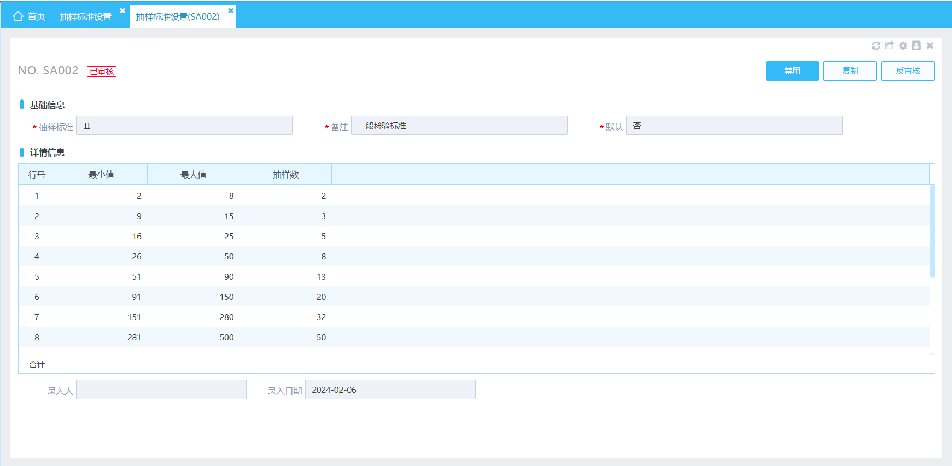Click the 已审核 status badge
Image resolution: width=952 pixels, height=466 pixels.
pyautogui.click(x=102, y=72)
